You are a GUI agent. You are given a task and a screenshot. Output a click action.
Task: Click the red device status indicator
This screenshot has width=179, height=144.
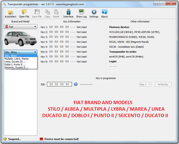click(41, 139)
